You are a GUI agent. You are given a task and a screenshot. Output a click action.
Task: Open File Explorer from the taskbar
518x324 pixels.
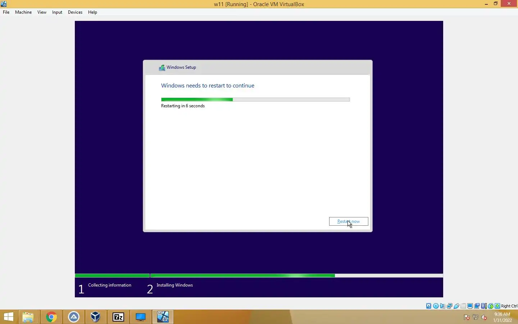coord(28,317)
